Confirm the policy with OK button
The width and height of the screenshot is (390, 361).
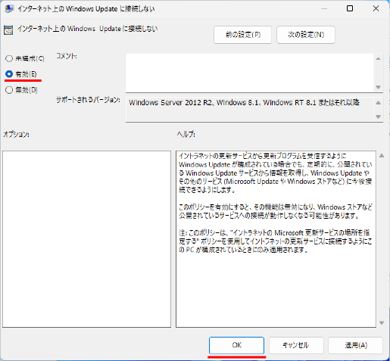[236, 345]
